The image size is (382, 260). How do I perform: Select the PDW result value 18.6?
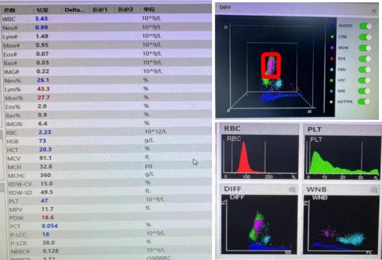(x=48, y=218)
